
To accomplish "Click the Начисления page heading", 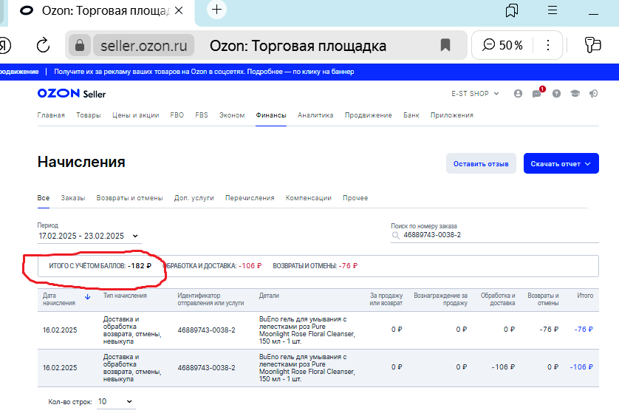I will tap(81, 162).
